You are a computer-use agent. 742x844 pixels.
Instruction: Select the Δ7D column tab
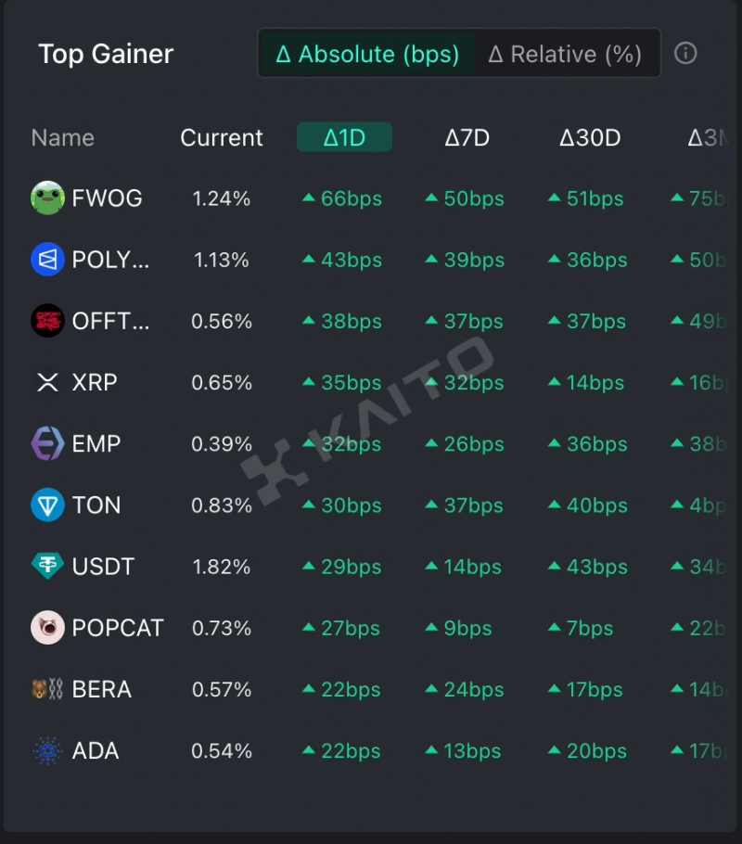point(467,138)
